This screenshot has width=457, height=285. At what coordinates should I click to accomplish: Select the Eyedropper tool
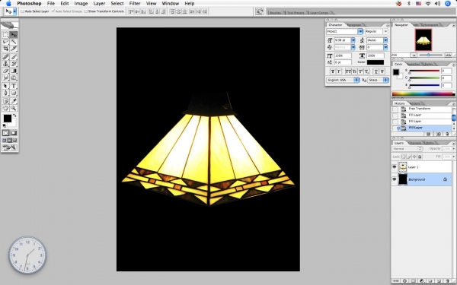pos(14,101)
